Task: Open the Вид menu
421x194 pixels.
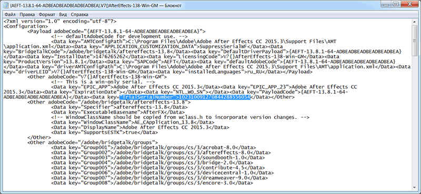Action: pos(63,14)
